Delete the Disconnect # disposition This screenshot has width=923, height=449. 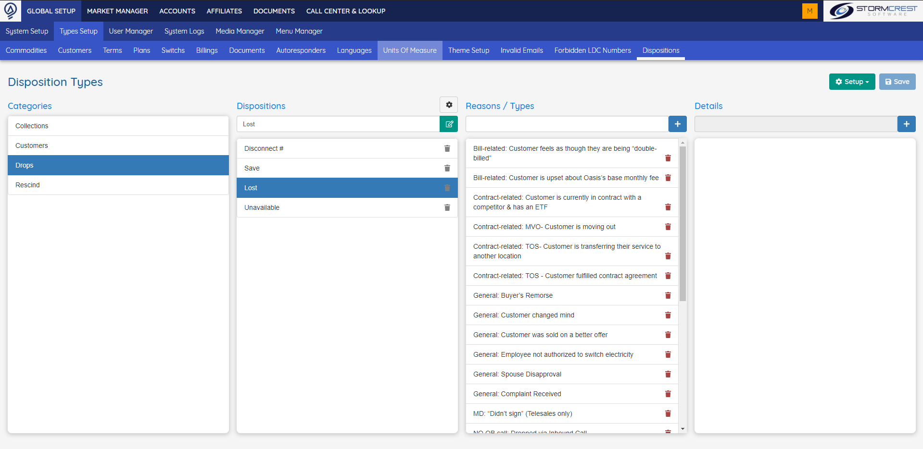coord(447,148)
